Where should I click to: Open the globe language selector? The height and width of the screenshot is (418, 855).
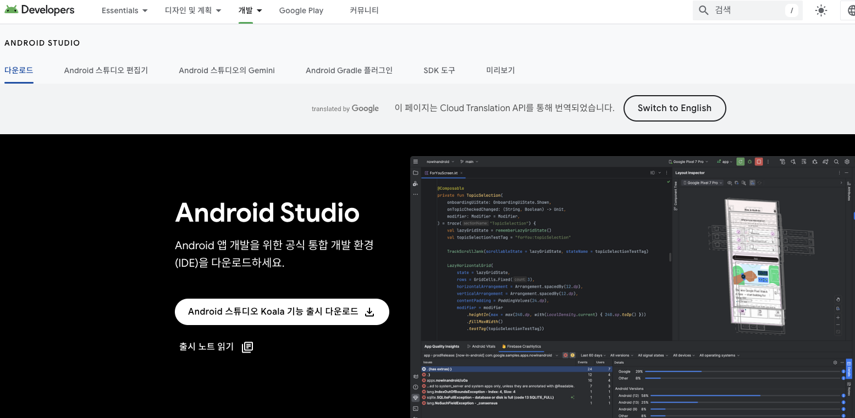(848, 10)
